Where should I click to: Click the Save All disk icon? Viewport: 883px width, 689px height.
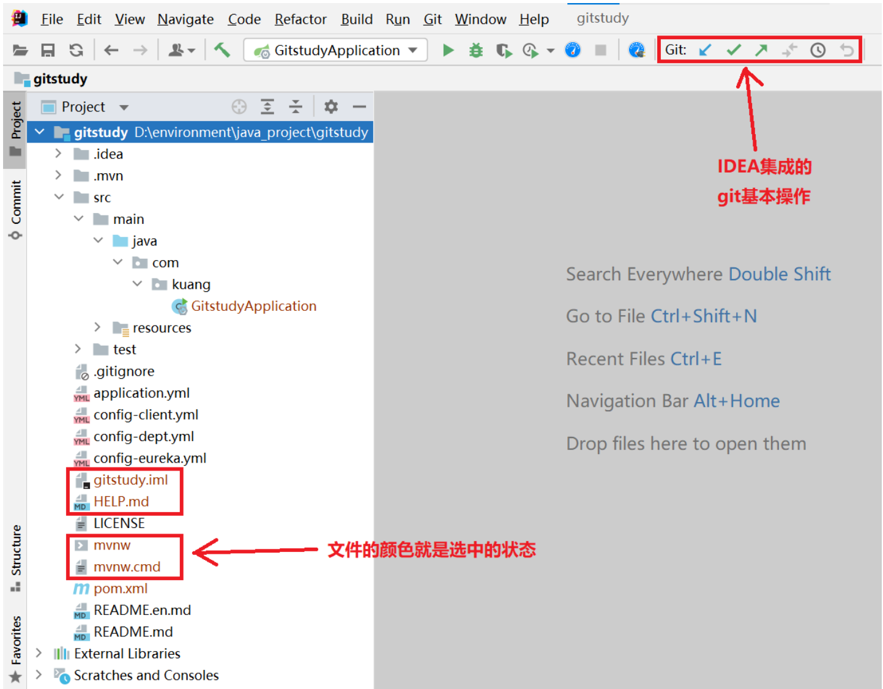pyautogui.click(x=48, y=50)
